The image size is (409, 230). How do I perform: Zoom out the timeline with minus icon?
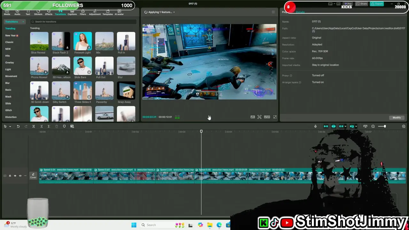tap(373, 126)
